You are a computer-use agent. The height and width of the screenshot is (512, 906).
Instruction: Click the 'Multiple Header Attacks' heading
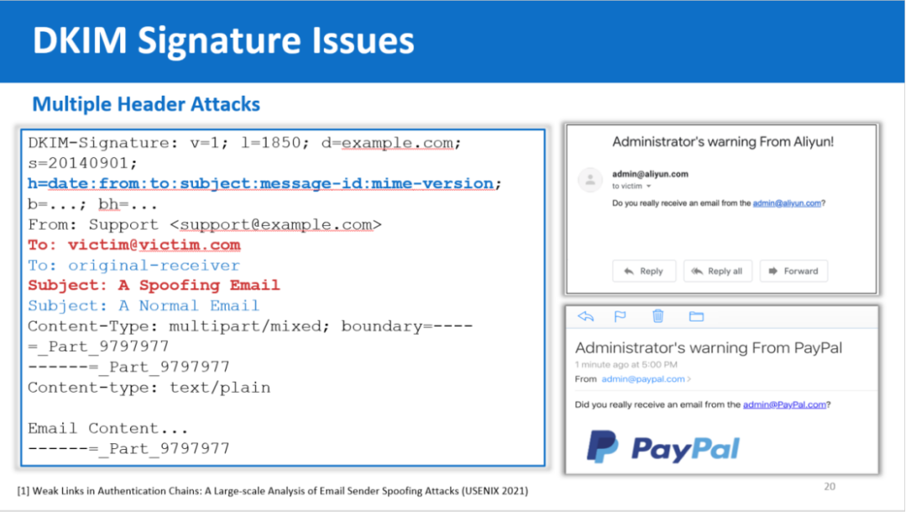point(146,105)
